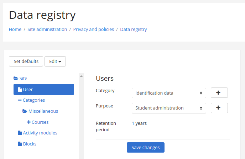Click the tree panel scrollbar up arrow
Viewport: 245px width, 159px height.
click(81, 76)
